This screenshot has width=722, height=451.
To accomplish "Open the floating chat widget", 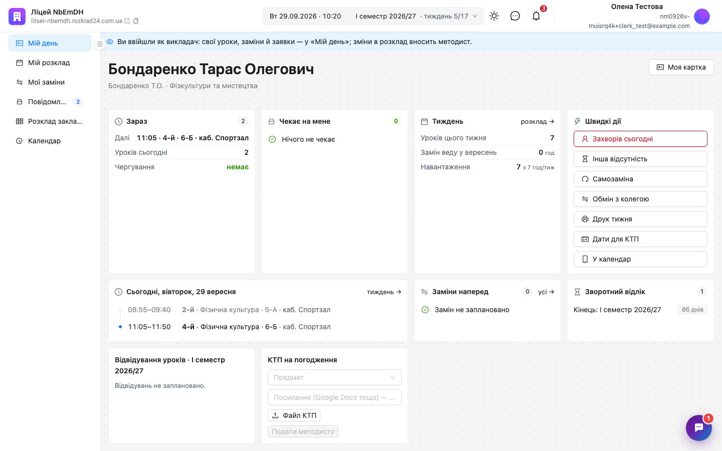I will pos(699,428).
